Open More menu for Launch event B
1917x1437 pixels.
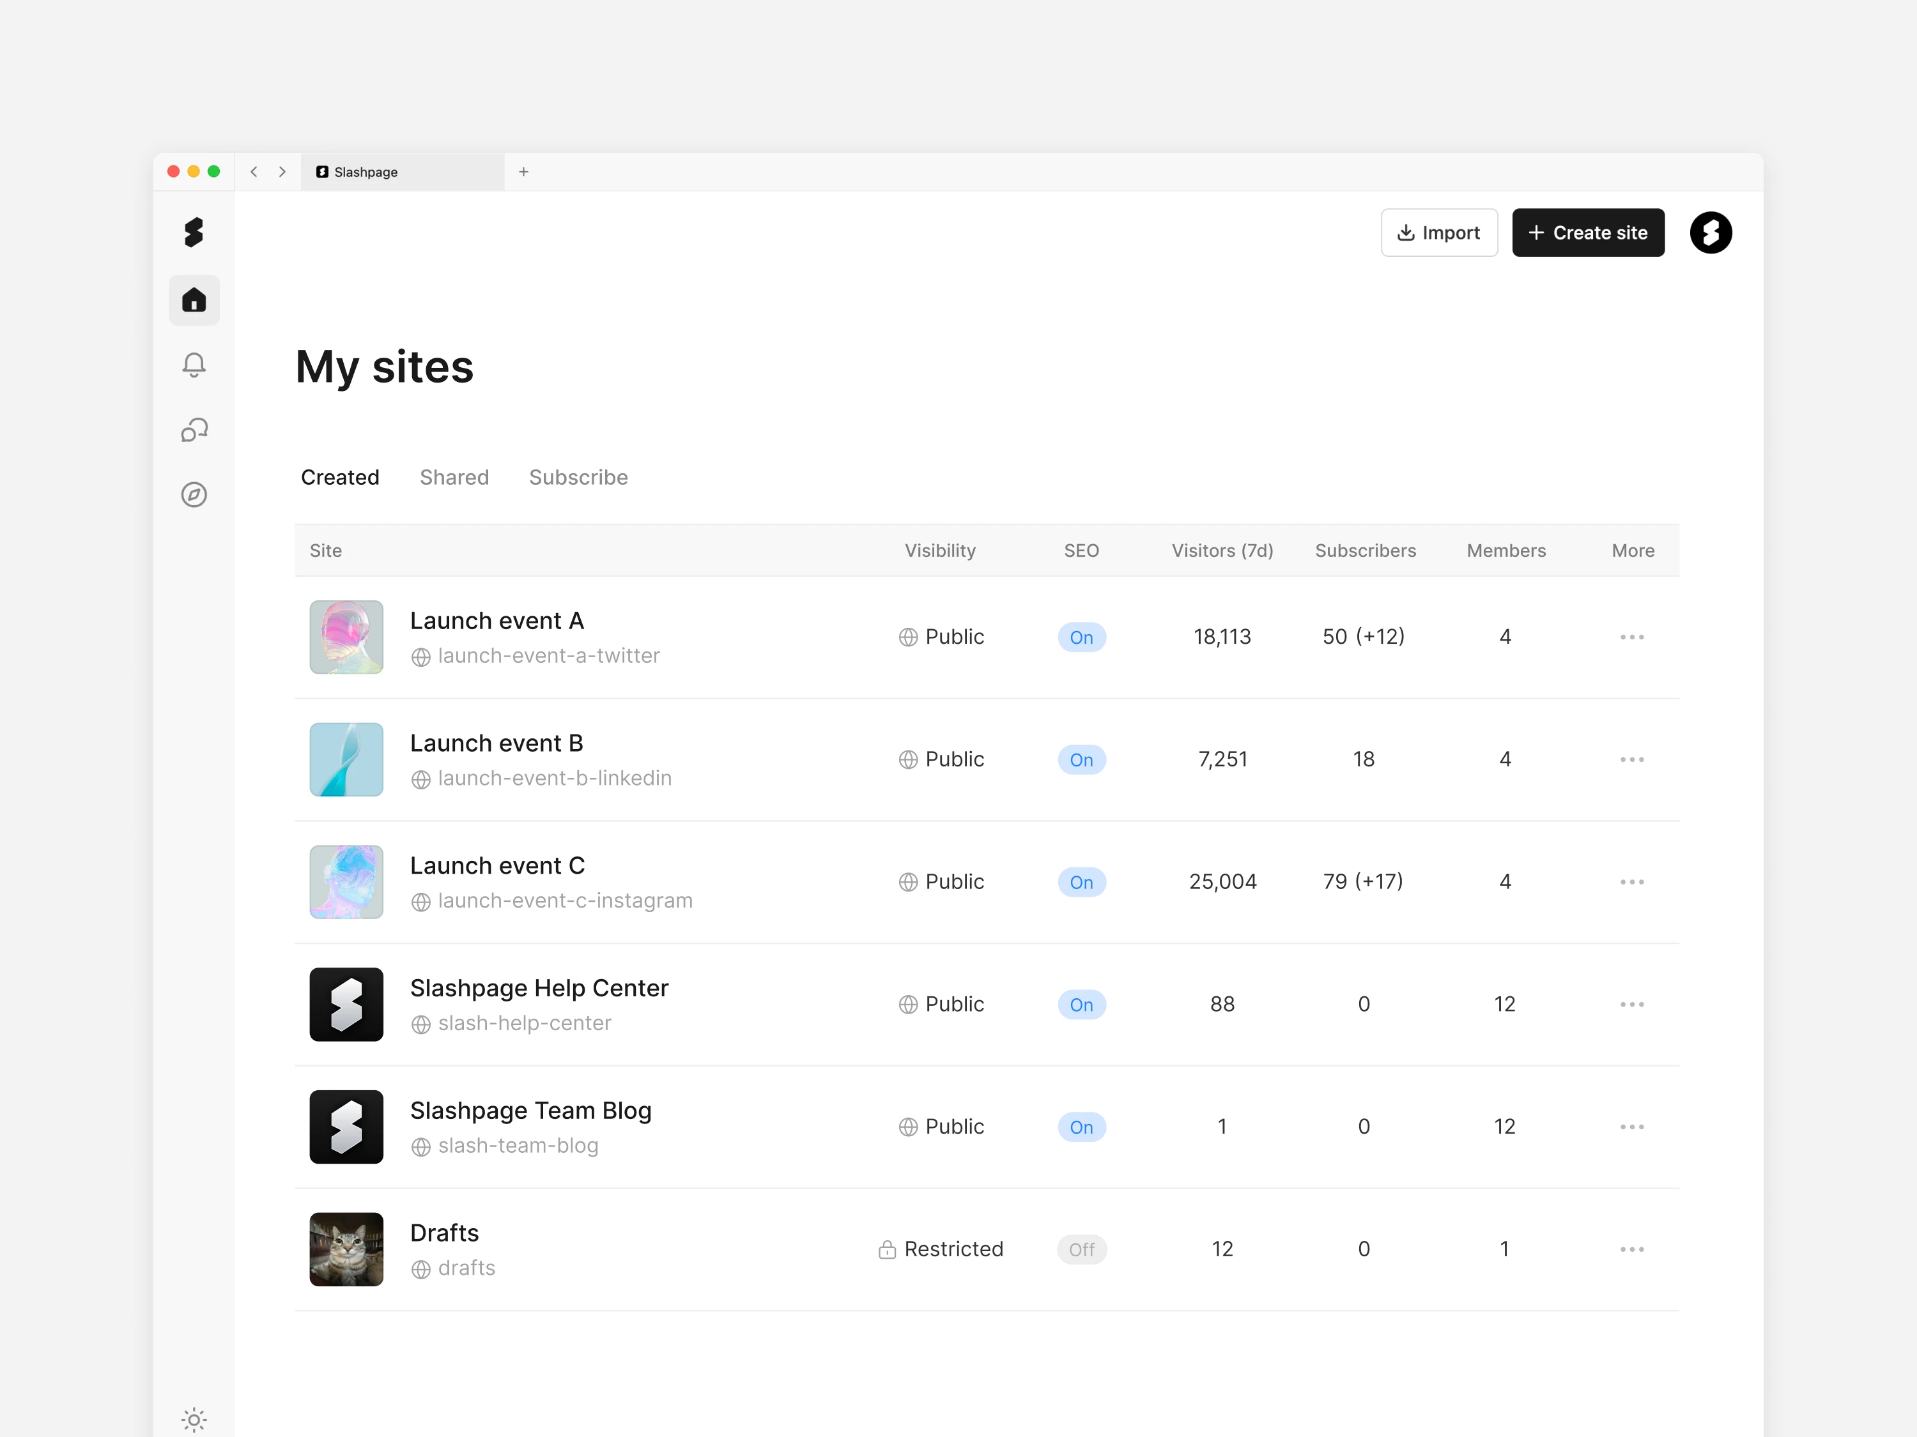[1632, 759]
